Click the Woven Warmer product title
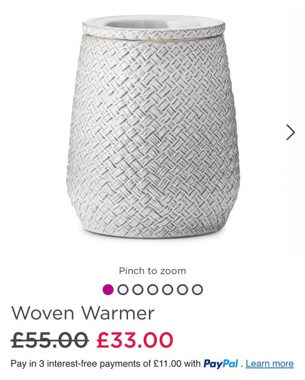The width and height of the screenshot is (305, 380). pos(82,313)
